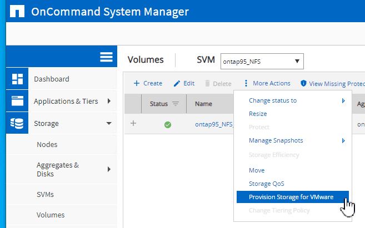Image resolution: width=365 pixels, height=228 pixels.
Task: Select Aggregates & Disks sidebar item
Action: (58, 169)
